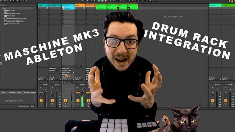This screenshot has width=235, height=132.
Task: Toggle track 3 activator button
Action: (65, 101)
